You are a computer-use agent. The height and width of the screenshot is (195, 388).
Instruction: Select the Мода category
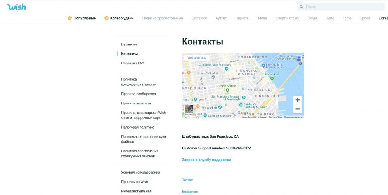[262, 18]
